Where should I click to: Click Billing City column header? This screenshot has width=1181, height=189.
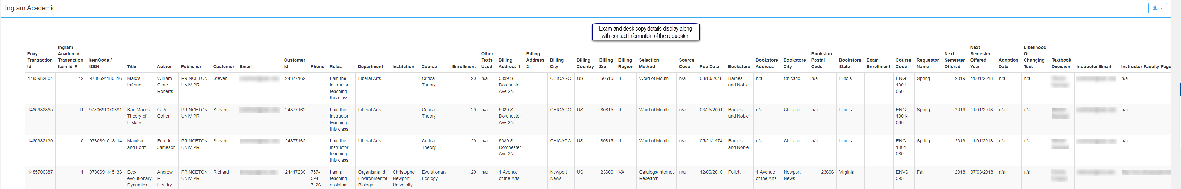pyautogui.click(x=556, y=63)
